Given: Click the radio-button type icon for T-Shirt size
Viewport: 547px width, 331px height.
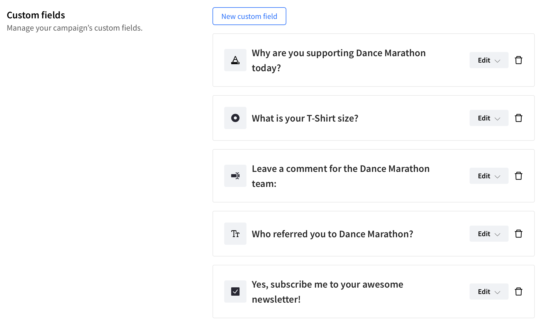Looking at the screenshot, I should [x=235, y=118].
